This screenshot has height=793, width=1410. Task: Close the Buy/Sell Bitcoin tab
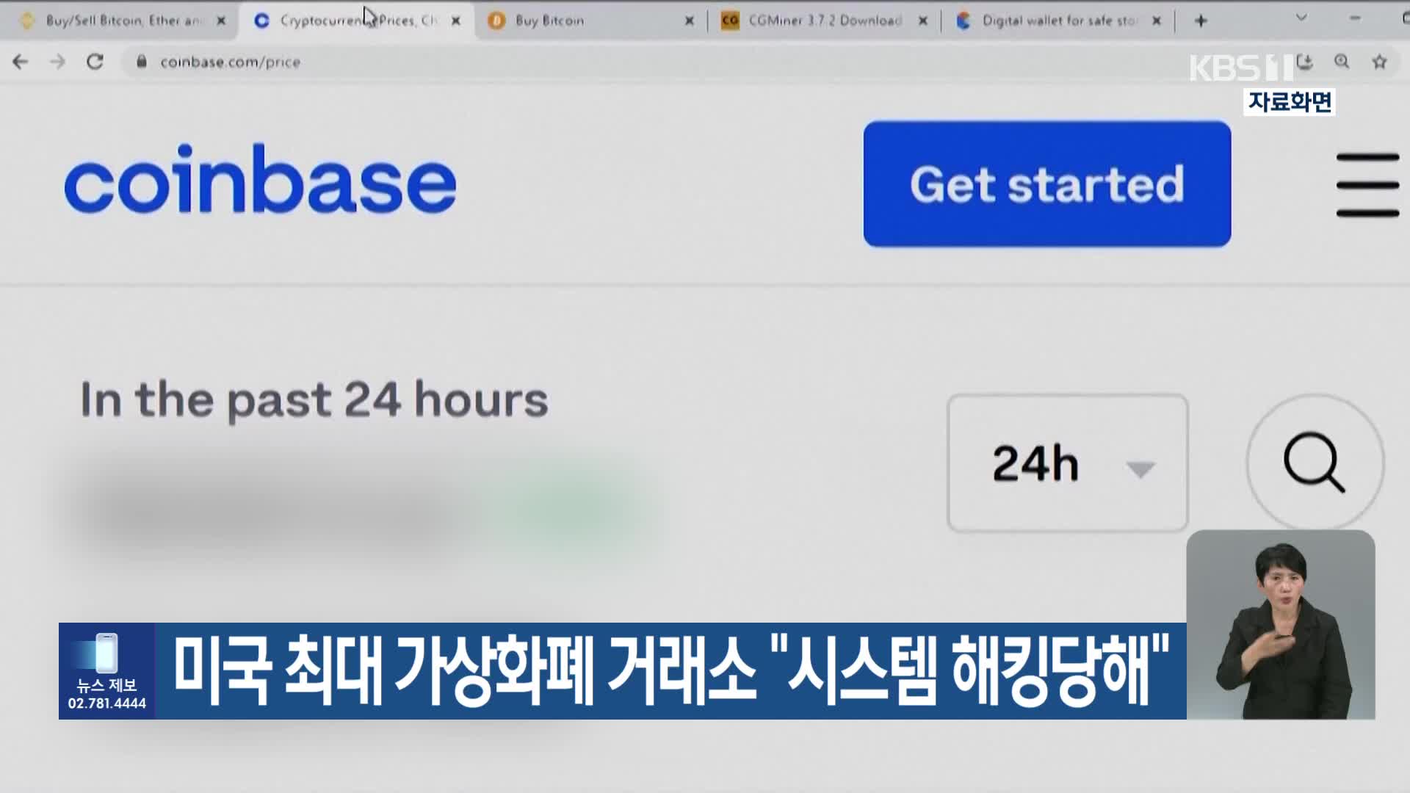point(221,21)
